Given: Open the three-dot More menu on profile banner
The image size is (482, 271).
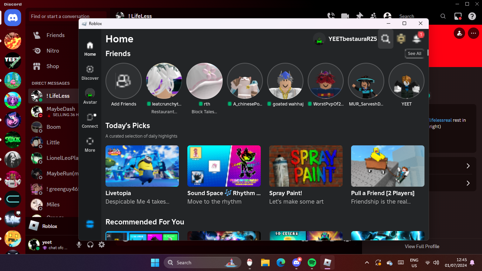Looking at the screenshot, I should (x=473, y=33).
